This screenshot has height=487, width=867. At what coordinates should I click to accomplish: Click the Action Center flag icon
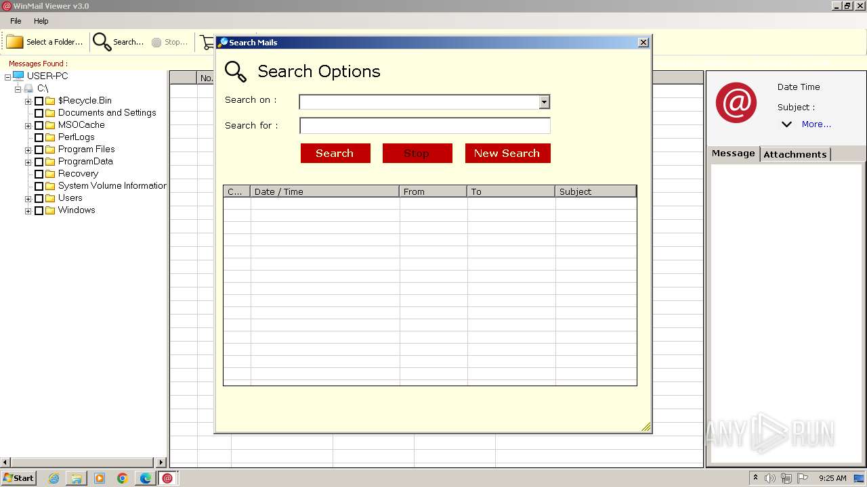pyautogui.click(x=803, y=478)
